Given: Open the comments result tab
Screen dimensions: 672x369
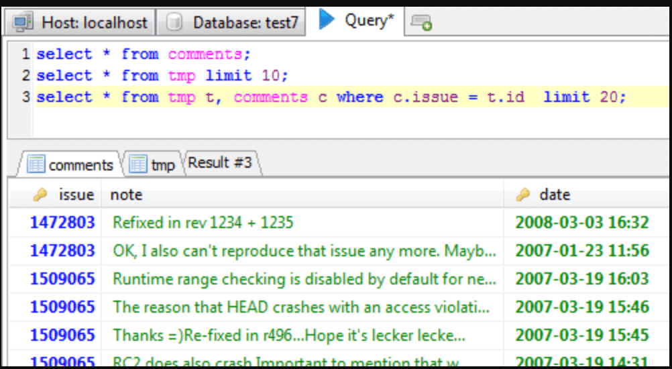Looking at the screenshot, I should click(x=70, y=164).
